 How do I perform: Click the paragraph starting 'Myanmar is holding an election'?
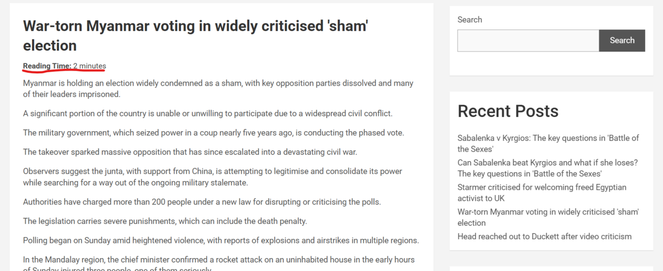pyautogui.click(x=218, y=88)
